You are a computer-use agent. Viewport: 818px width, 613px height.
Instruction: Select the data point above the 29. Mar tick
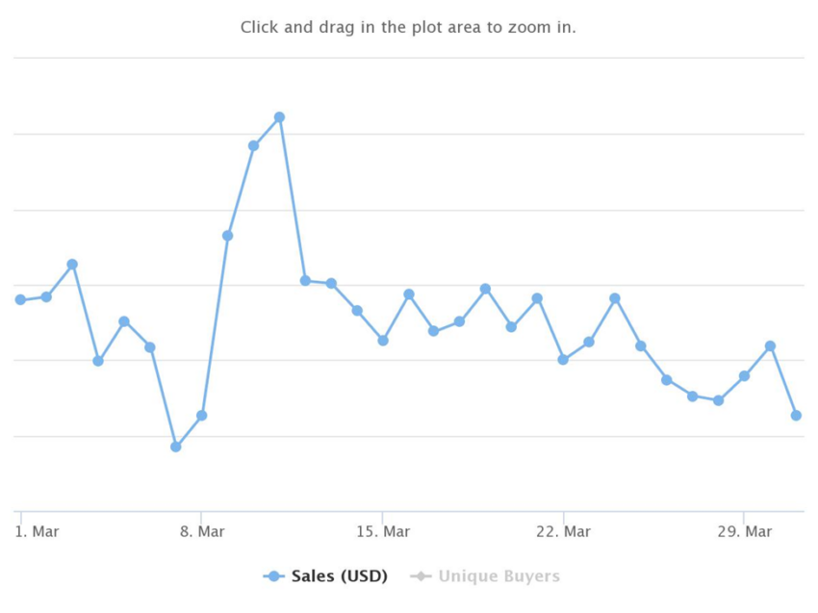745,375
